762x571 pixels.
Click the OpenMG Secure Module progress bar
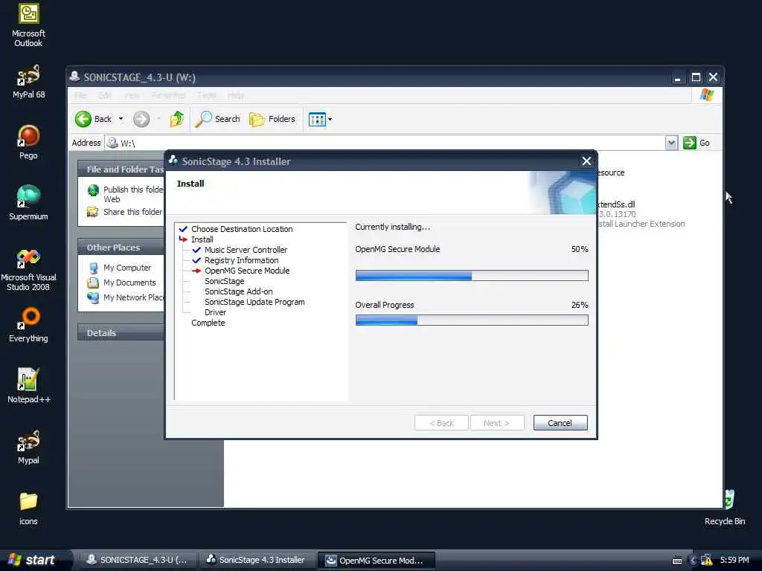(x=471, y=276)
